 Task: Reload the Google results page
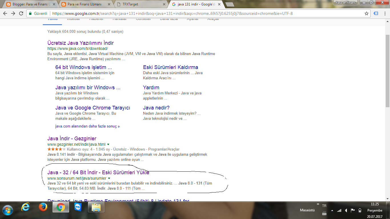pyautogui.click(x=21, y=13)
